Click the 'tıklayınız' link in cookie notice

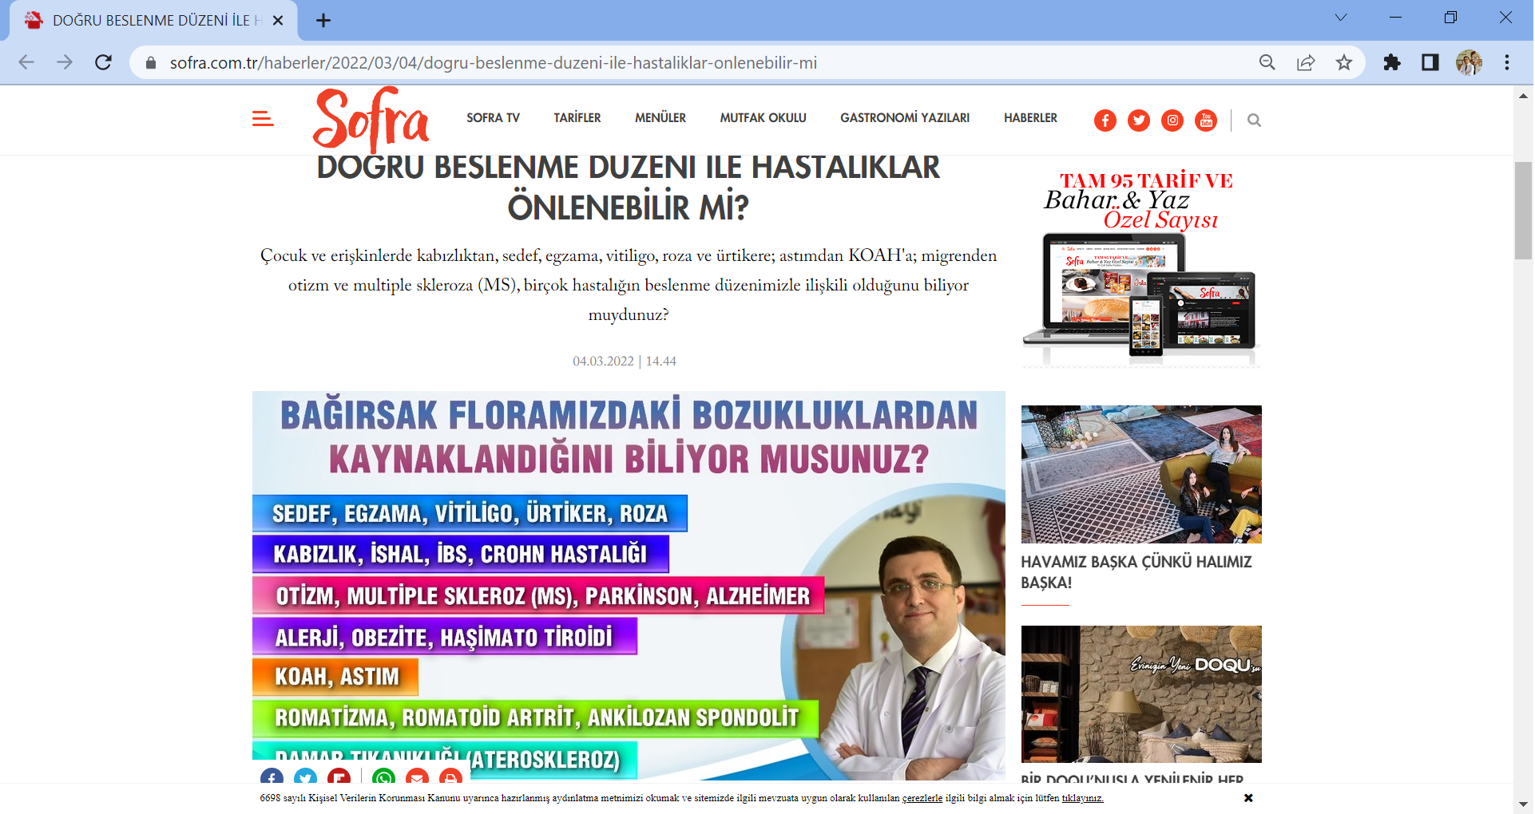[1082, 798]
